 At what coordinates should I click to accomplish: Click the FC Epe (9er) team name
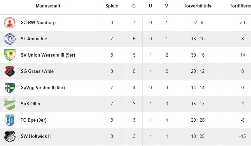[x=34, y=120]
